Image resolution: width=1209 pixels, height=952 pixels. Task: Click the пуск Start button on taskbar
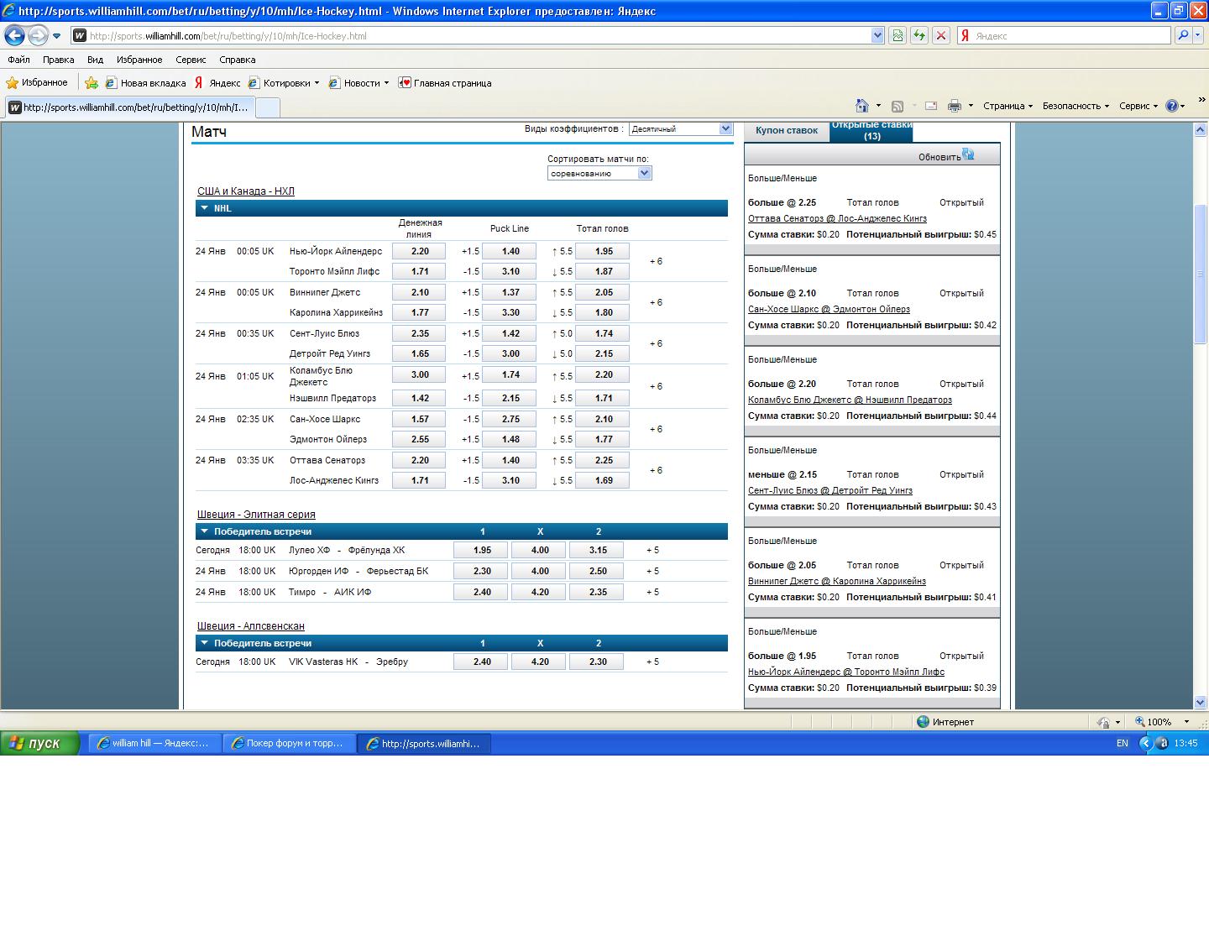pos(39,743)
